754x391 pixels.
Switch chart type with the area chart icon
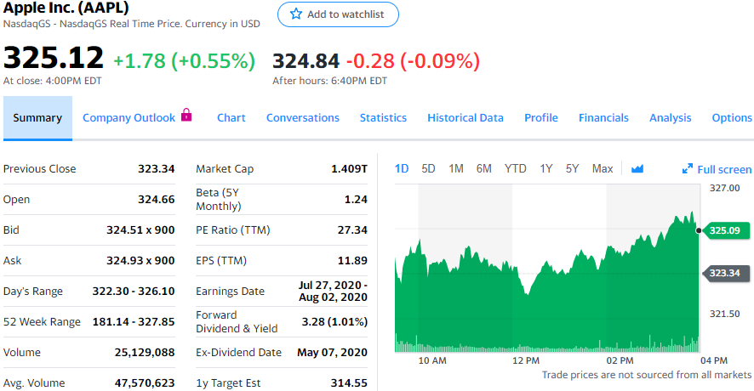tap(637, 169)
